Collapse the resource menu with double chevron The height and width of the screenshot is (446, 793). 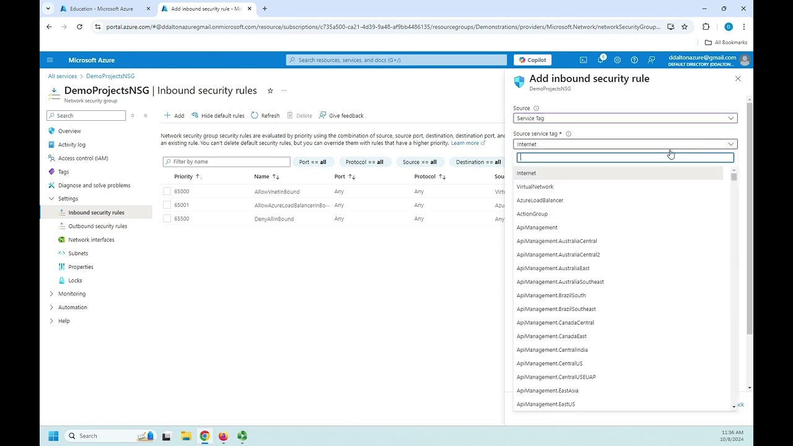point(146,116)
